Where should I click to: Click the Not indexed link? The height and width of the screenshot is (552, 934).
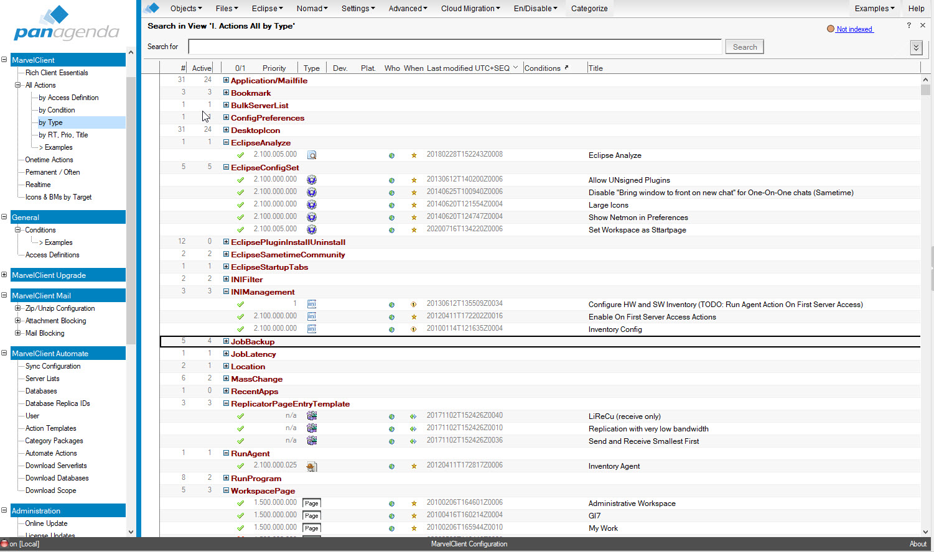point(854,29)
